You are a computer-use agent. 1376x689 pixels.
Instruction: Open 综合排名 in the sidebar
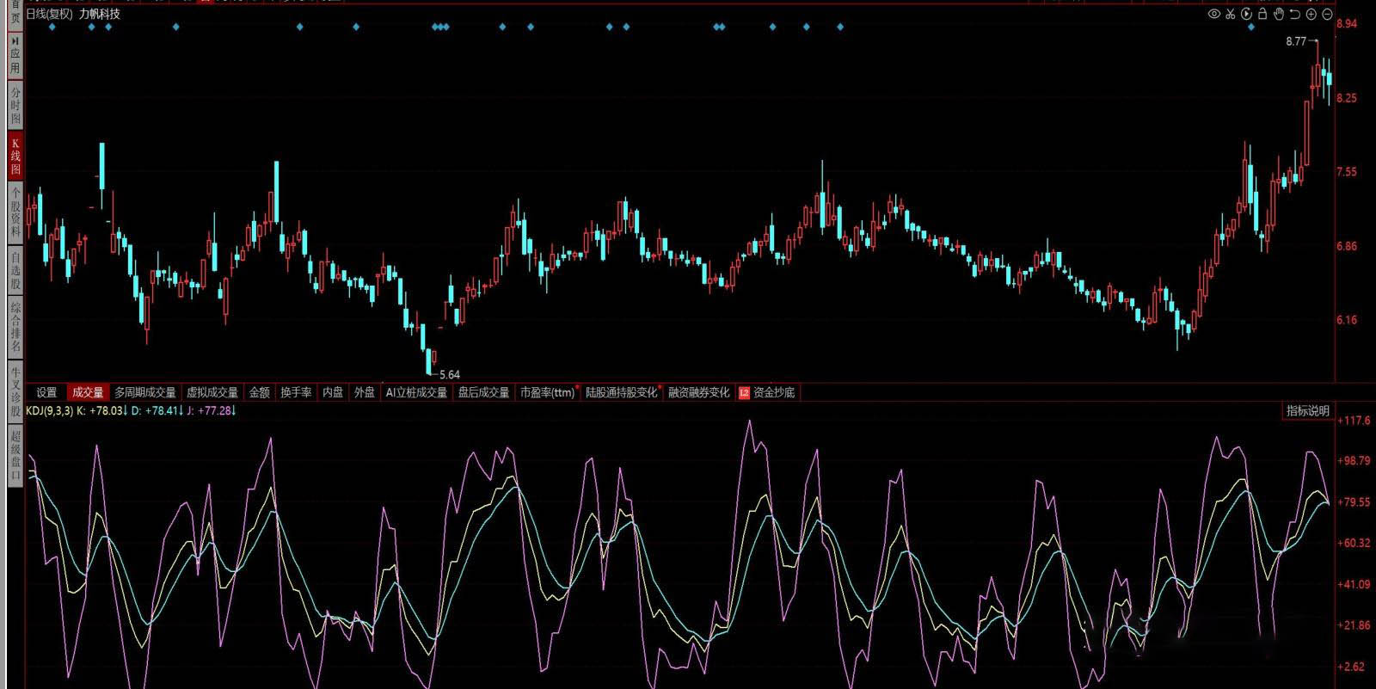[x=15, y=327]
